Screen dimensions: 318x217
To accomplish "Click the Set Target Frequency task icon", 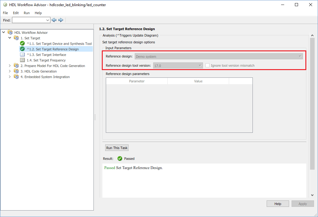I will coord(22,60).
